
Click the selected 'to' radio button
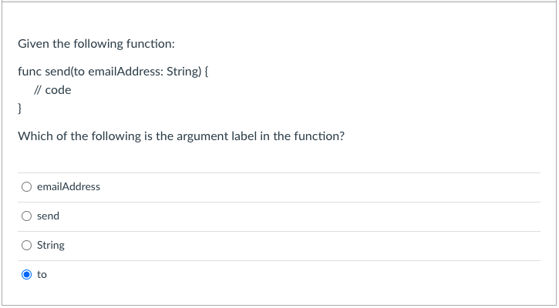coord(27,274)
